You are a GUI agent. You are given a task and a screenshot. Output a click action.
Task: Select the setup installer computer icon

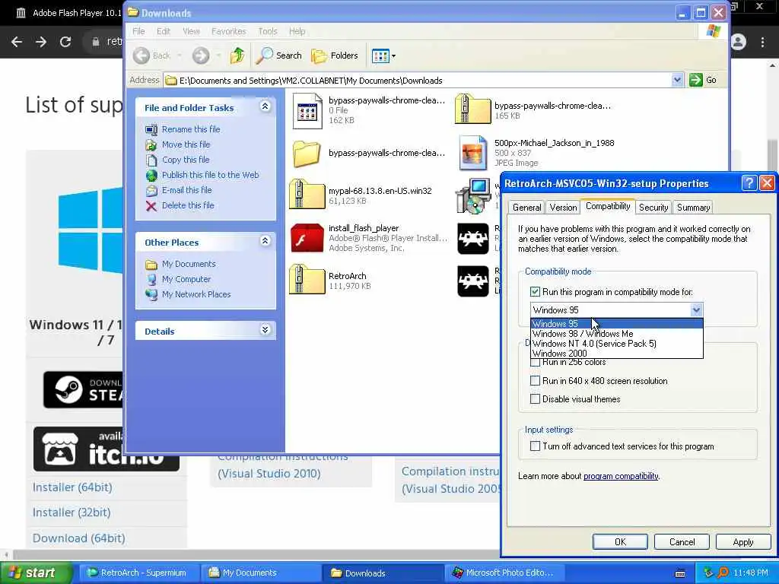pos(473,196)
